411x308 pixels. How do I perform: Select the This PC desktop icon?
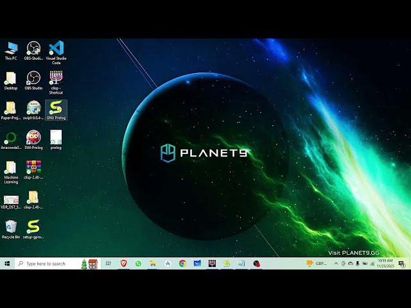[x=11, y=51]
